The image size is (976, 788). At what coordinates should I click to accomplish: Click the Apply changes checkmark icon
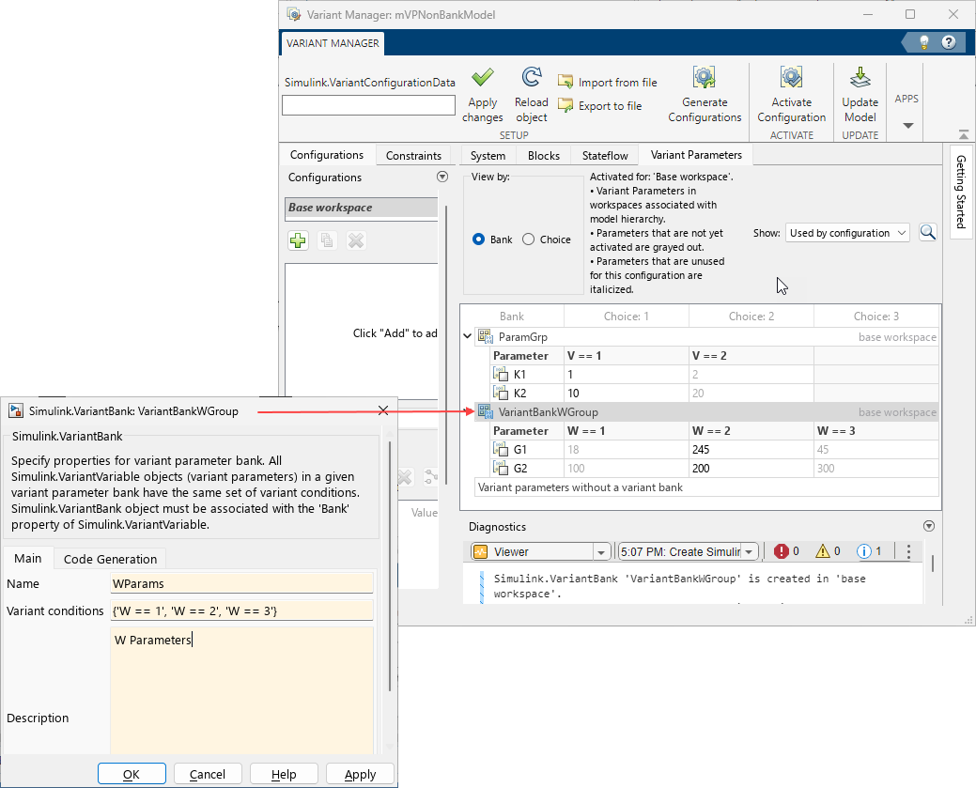point(482,78)
